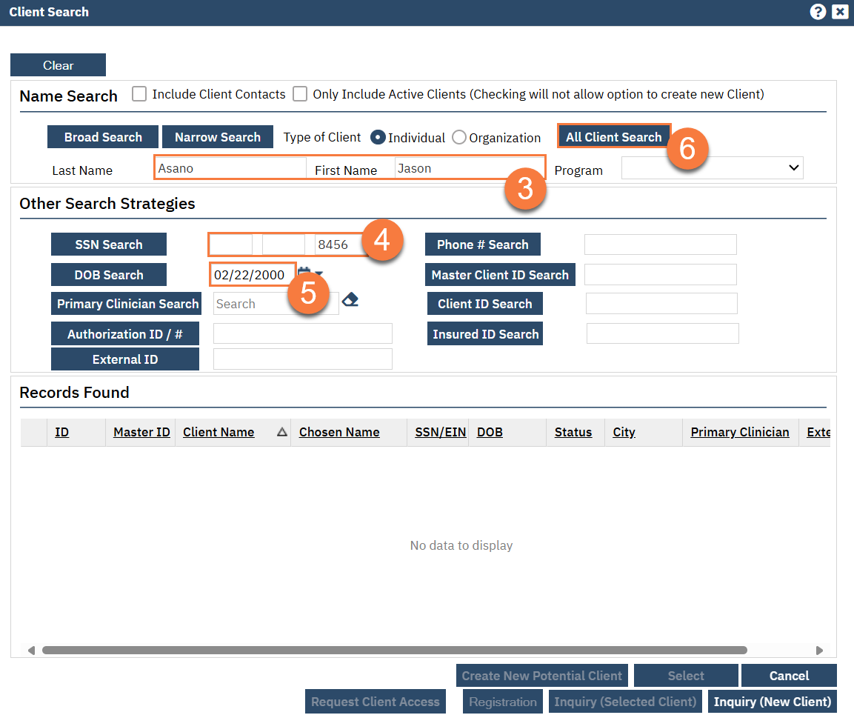The height and width of the screenshot is (715, 854).
Task: Select the Organization radio button
Action: click(459, 138)
